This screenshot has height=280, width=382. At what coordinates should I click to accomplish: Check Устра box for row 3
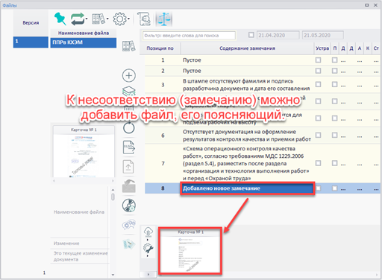pyautogui.click(x=318, y=84)
